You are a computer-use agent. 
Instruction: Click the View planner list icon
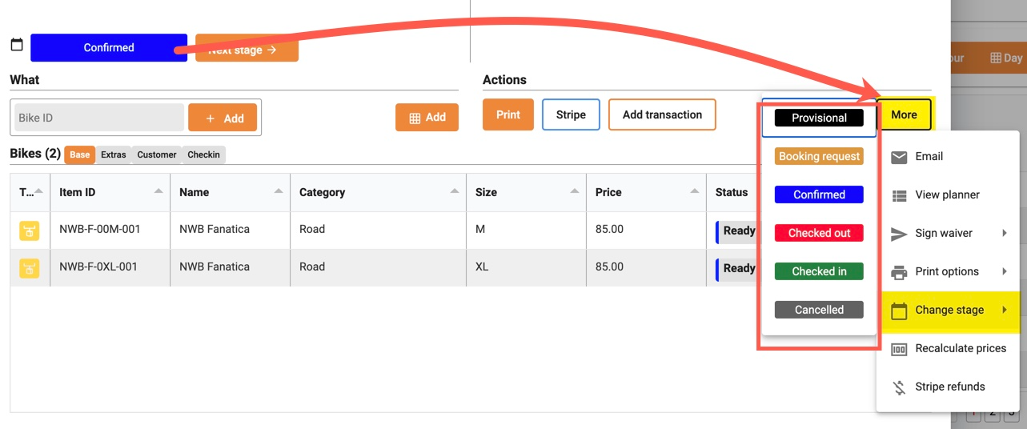pos(899,195)
